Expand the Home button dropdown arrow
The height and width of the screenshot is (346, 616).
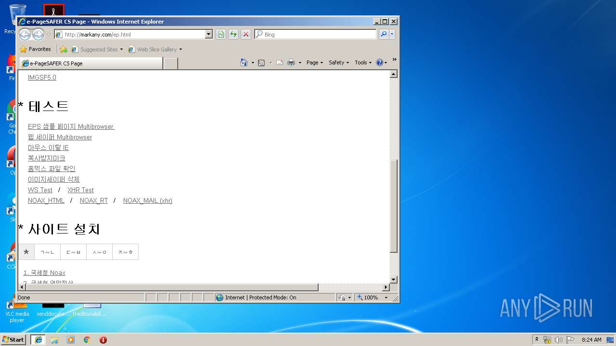pyautogui.click(x=253, y=62)
